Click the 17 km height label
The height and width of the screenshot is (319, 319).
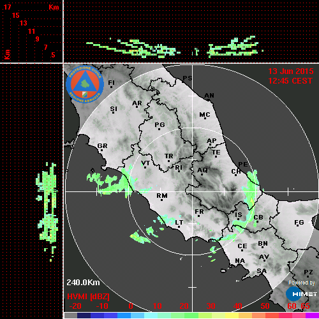coord(7,7)
